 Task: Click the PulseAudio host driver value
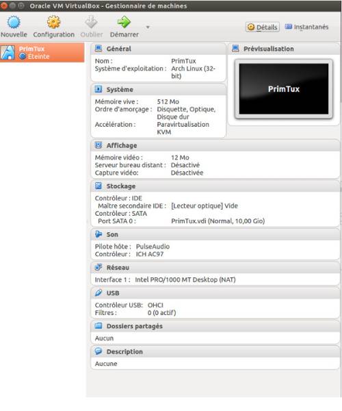click(153, 247)
